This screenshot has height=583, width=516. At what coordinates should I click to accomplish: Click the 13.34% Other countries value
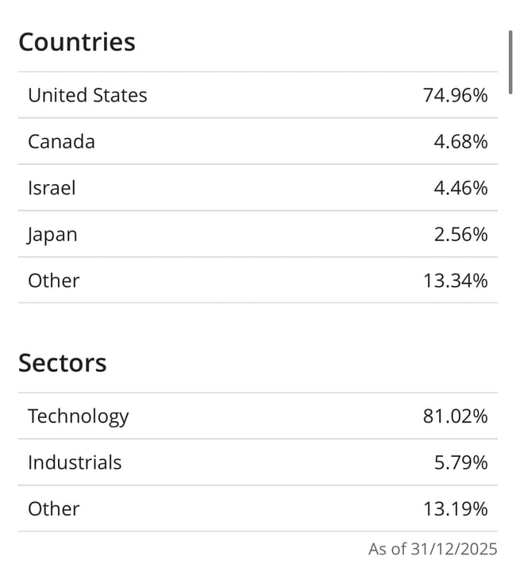click(455, 281)
